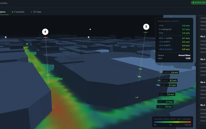206x129 pixels.
Task: Click the 1.5 m row in Wind Height Profile
Action: 174,26
